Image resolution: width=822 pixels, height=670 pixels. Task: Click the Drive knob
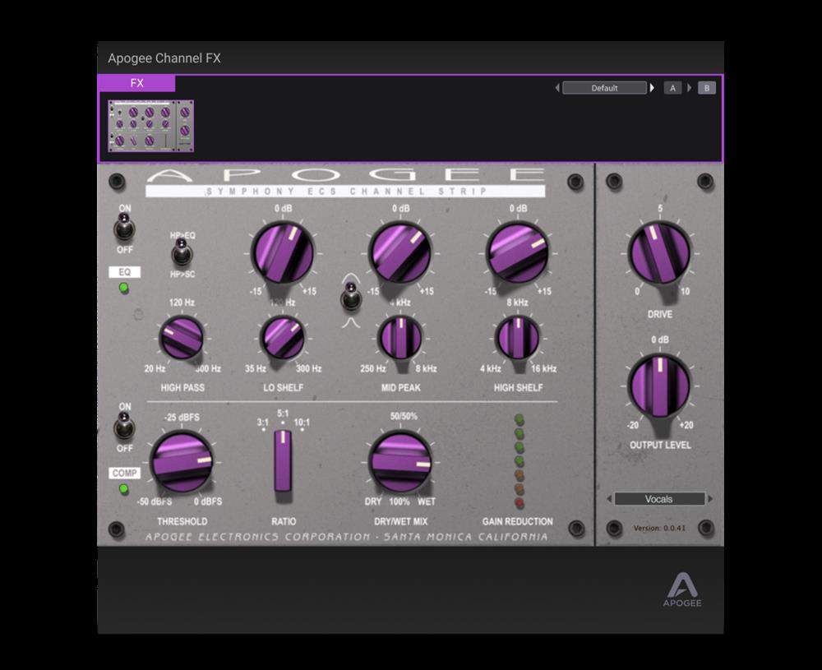(x=659, y=253)
